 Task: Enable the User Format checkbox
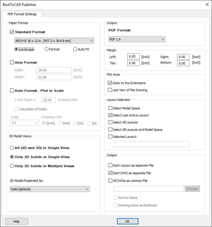(12, 62)
